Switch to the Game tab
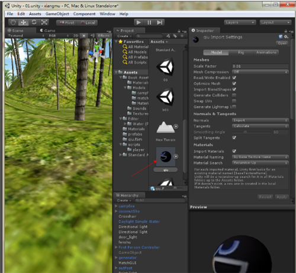The height and width of the screenshot is (273, 296). 47,31
